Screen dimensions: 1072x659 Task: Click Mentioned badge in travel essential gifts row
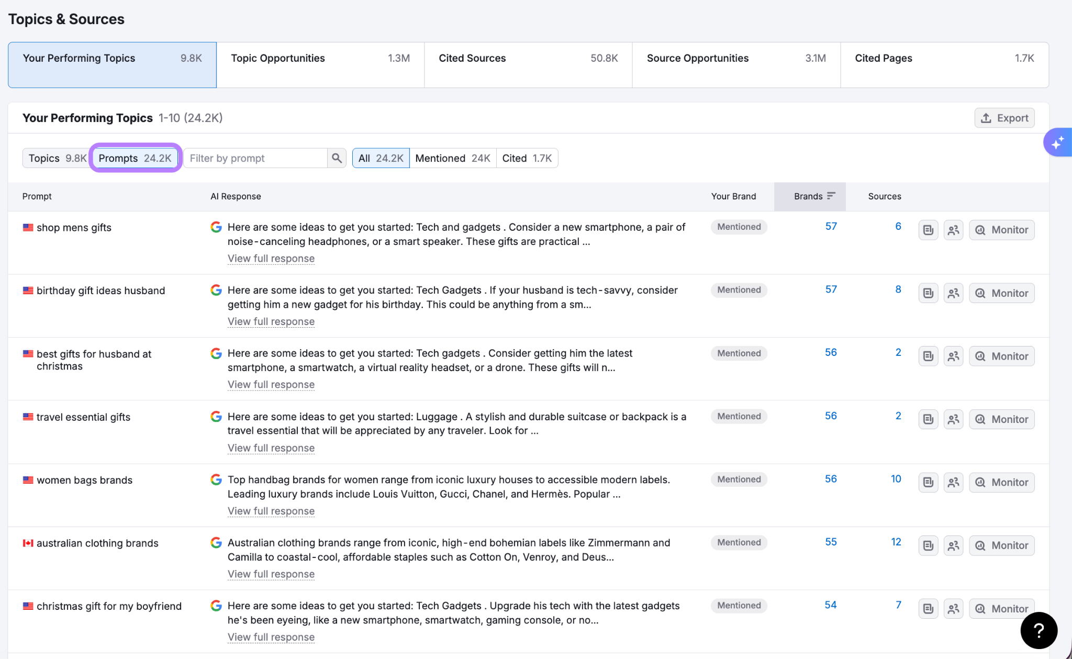click(739, 416)
